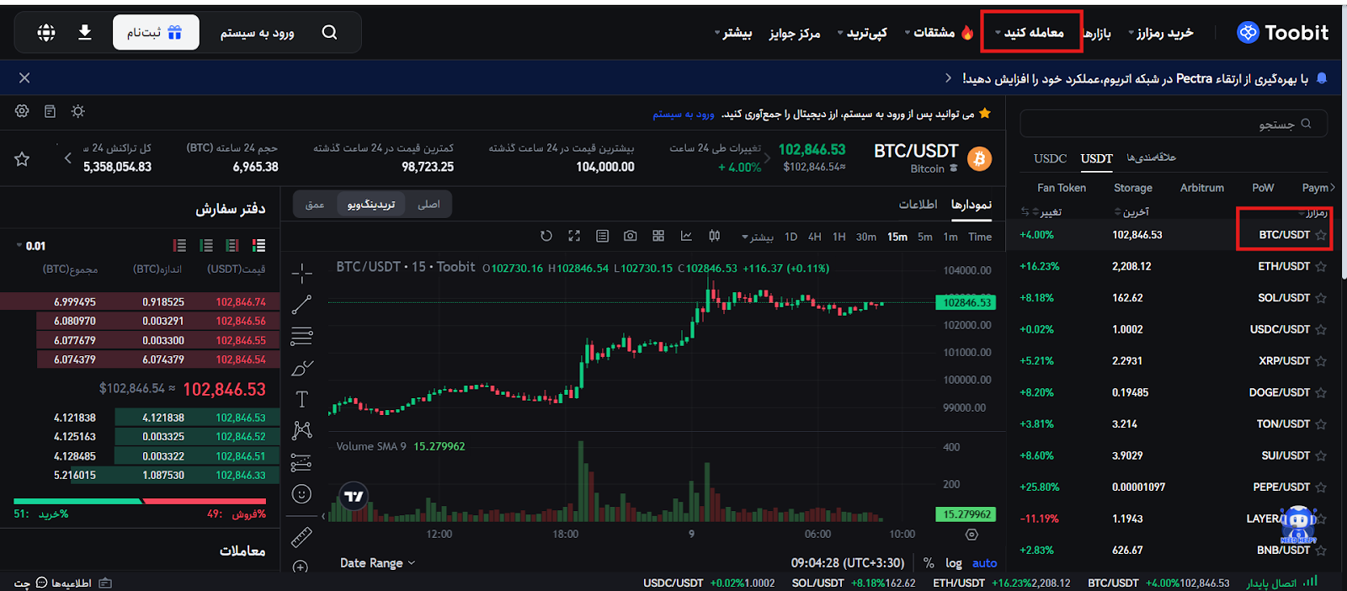
Task: Select the pattern nodes drawing tool
Action: coord(301,430)
